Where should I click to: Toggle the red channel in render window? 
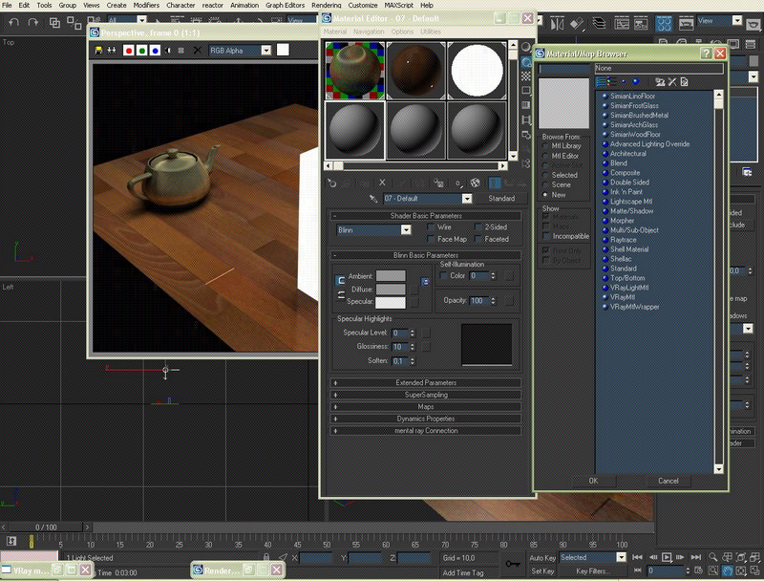tap(129, 51)
